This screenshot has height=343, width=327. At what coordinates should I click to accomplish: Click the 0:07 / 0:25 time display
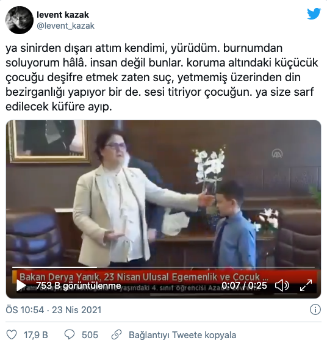click(244, 286)
